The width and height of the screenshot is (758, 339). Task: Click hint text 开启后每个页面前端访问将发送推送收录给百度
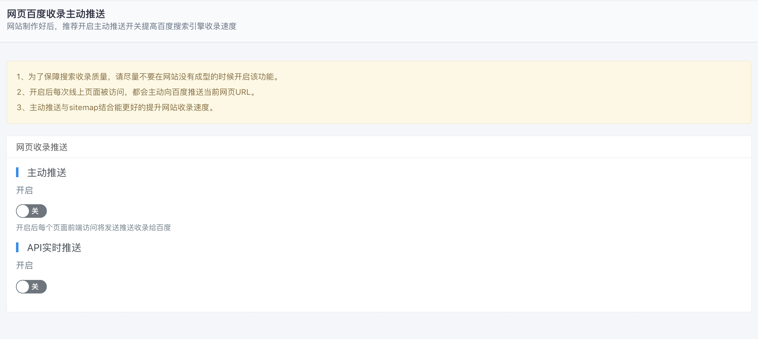coord(94,228)
